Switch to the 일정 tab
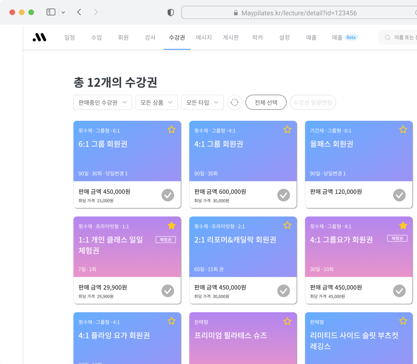The height and width of the screenshot is (364, 417). (x=69, y=37)
